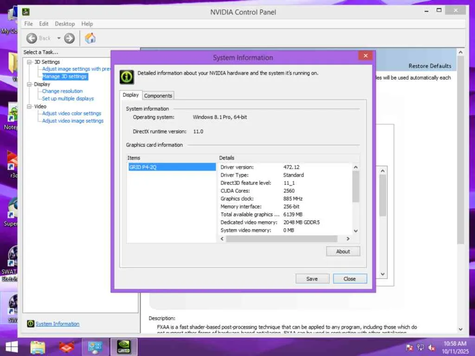The height and width of the screenshot is (356, 475).
Task: Select the Display tab in System Information
Action: coord(130,95)
